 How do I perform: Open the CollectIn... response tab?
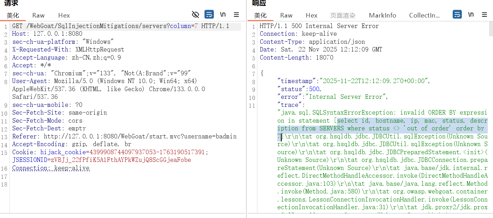[424, 15]
